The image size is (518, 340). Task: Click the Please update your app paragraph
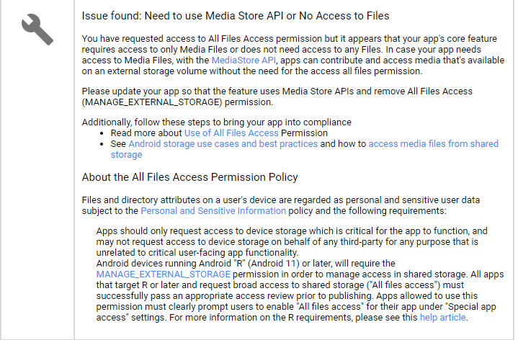point(277,97)
